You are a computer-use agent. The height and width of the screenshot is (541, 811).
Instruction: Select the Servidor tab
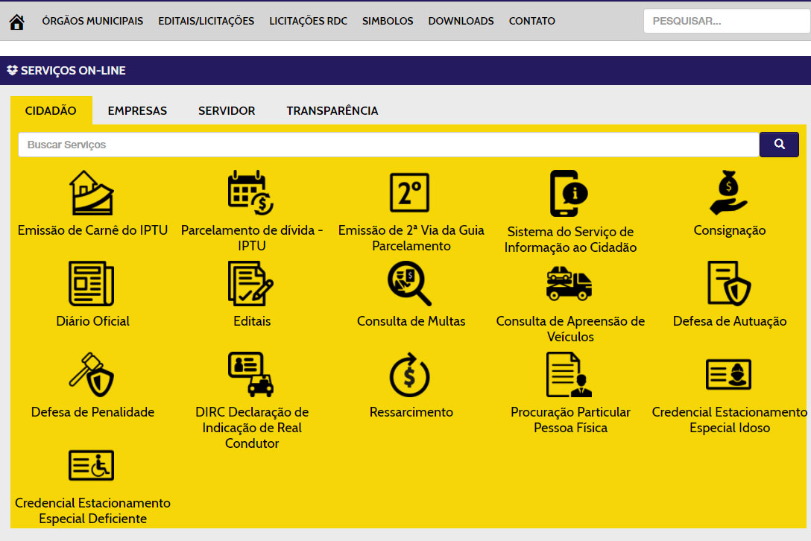tap(227, 110)
